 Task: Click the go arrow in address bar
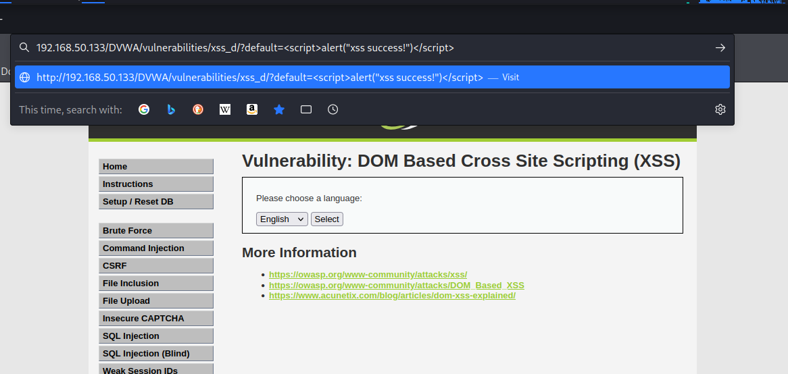[x=720, y=48]
